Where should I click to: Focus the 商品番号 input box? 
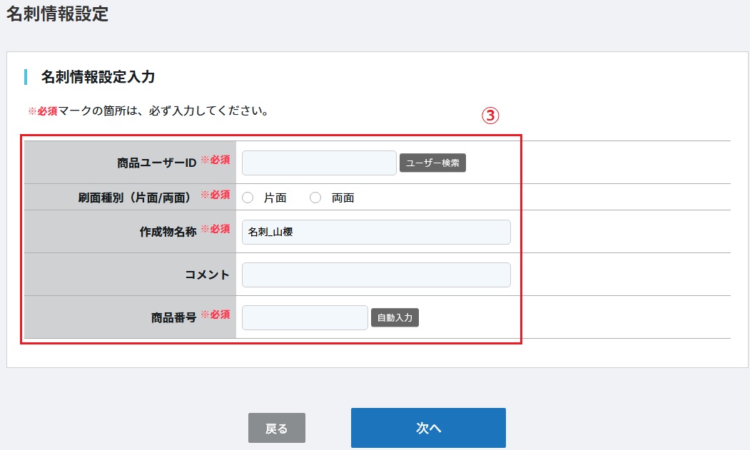point(305,318)
